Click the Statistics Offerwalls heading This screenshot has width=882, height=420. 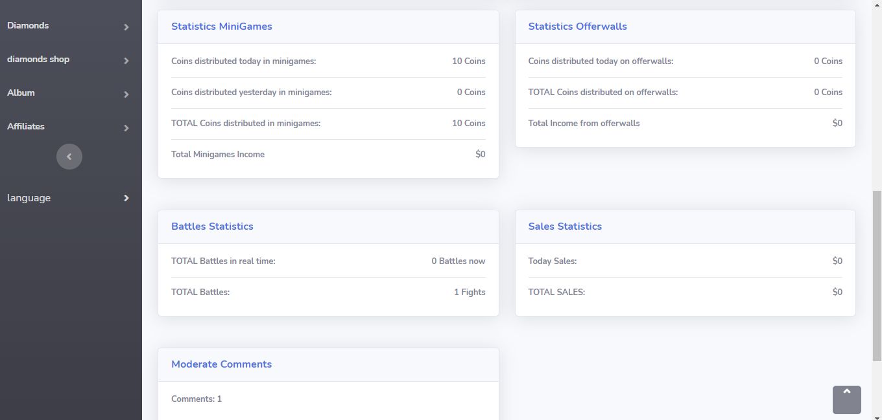(x=577, y=27)
